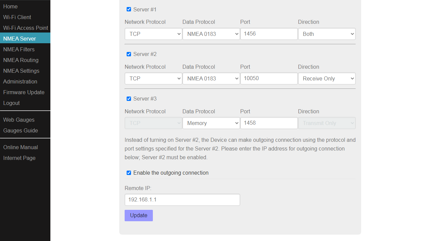
Task: Toggle the Server #1 checkbox
Action: coord(129,9)
